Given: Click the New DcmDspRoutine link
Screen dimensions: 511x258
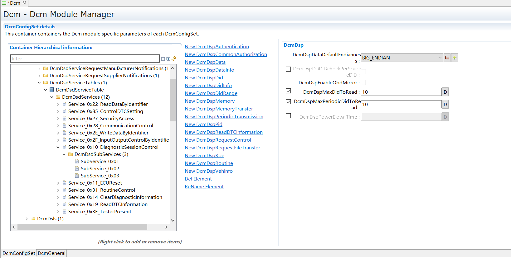Looking at the screenshot, I should (209, 163).
